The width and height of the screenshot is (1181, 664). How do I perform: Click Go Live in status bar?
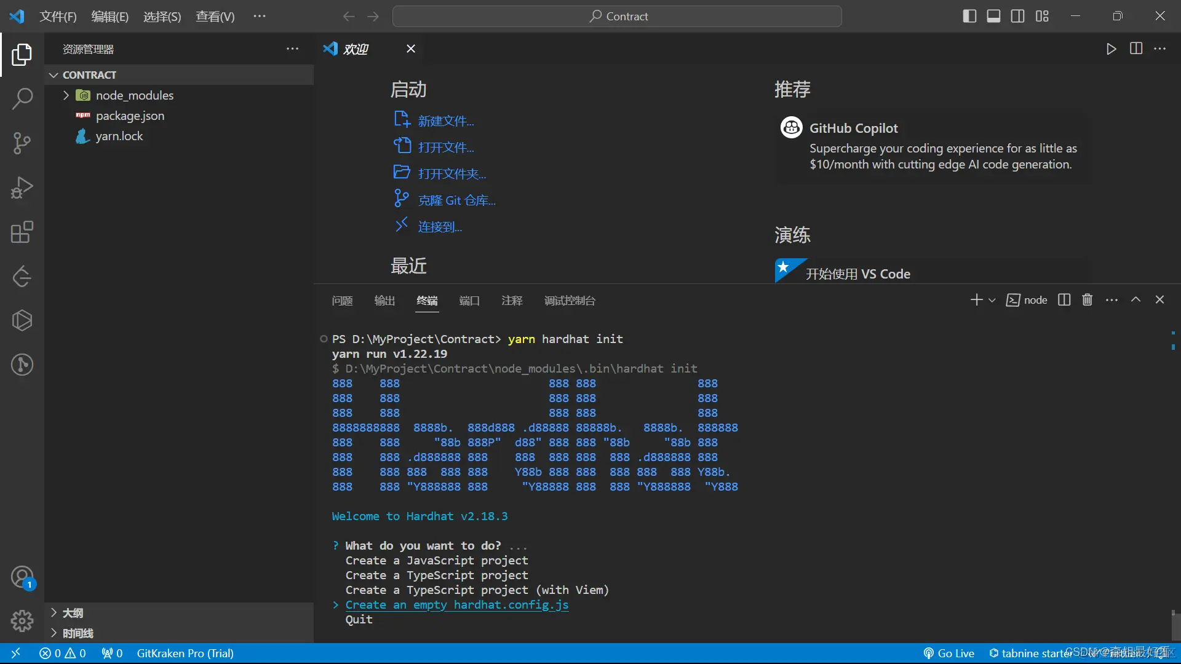[949, 653]
